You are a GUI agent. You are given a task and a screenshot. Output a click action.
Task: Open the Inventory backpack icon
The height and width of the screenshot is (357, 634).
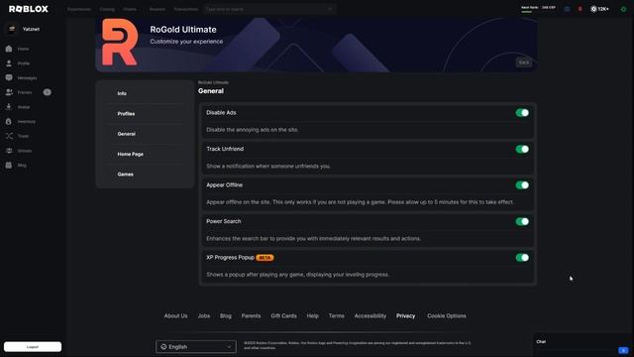(9, 121)
